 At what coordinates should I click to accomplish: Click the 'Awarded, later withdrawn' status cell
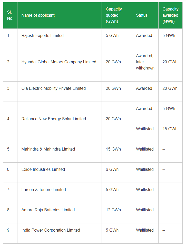click(x=145, y=62)
